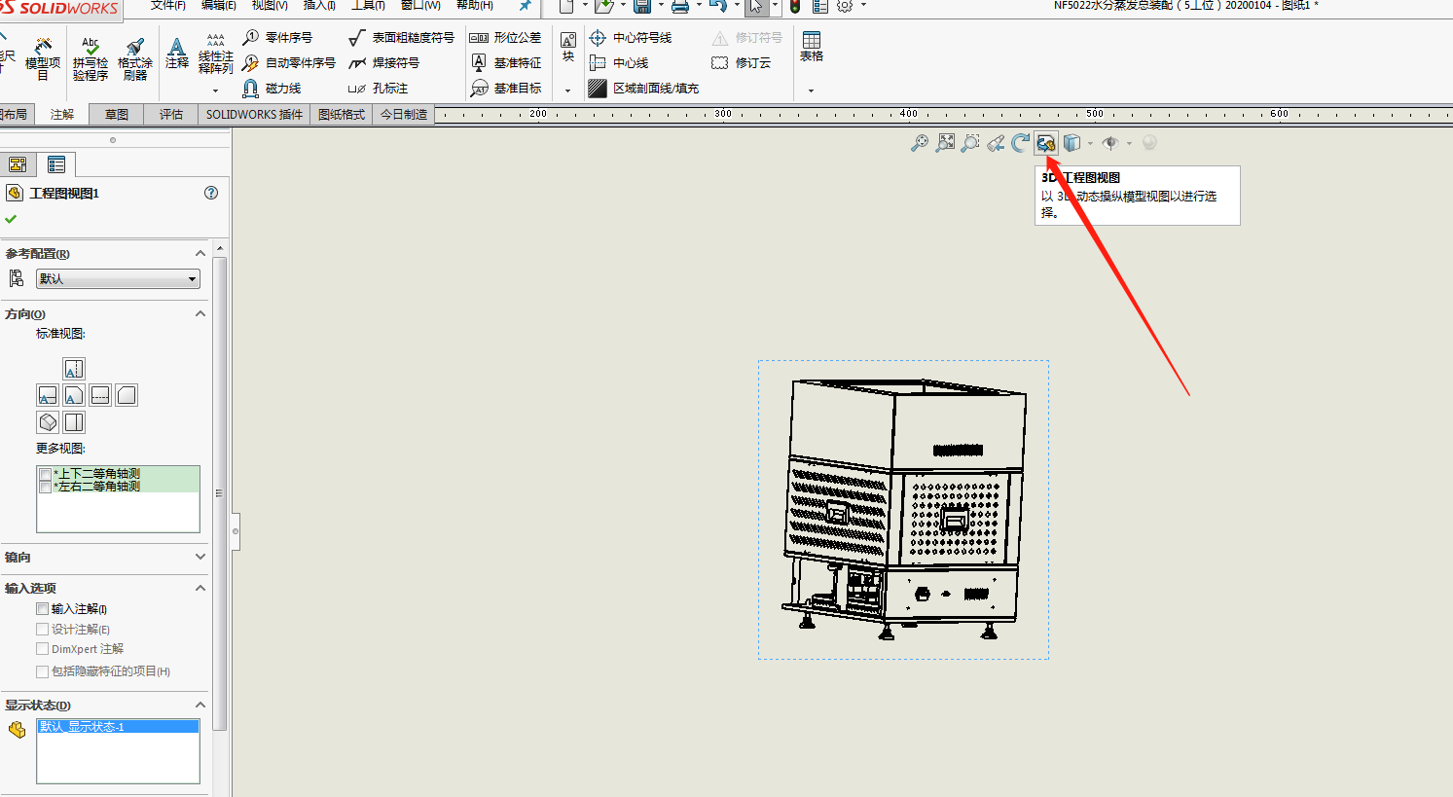Screen dimensions: 1453x797
Task: Switch to the 评估 ribbon tab
Action: pyautogui.click(x=171, y=114)
